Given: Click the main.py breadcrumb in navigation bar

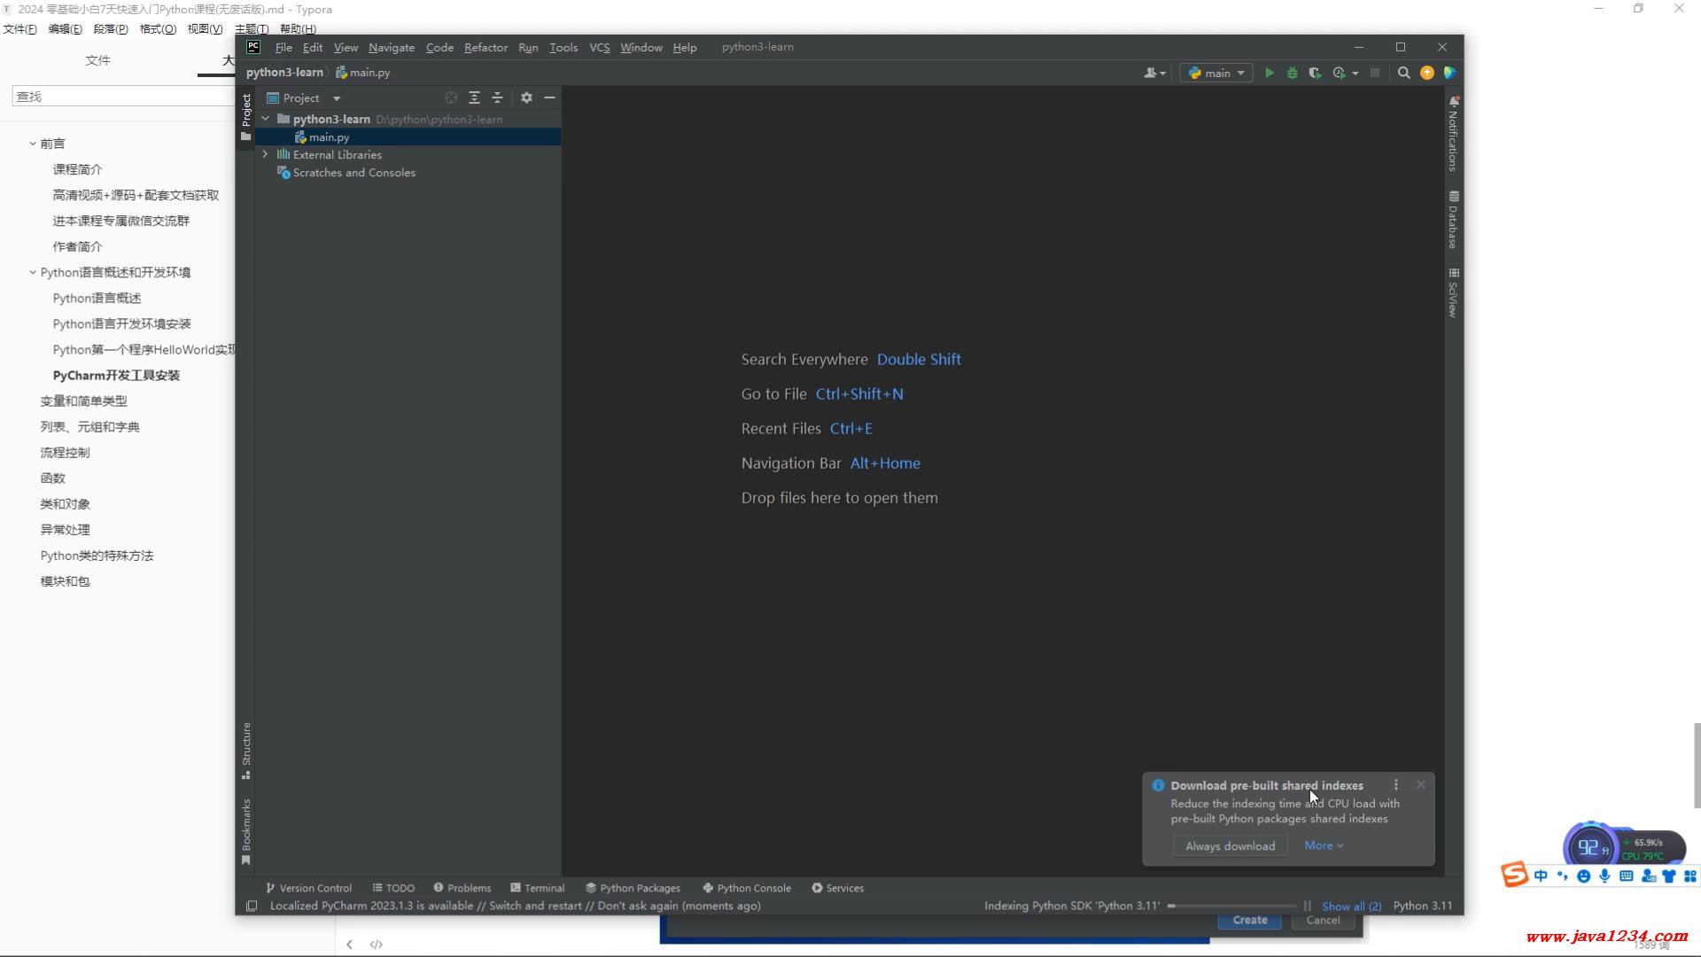Looking at the screenshot, I should click(x=363, y=73).
